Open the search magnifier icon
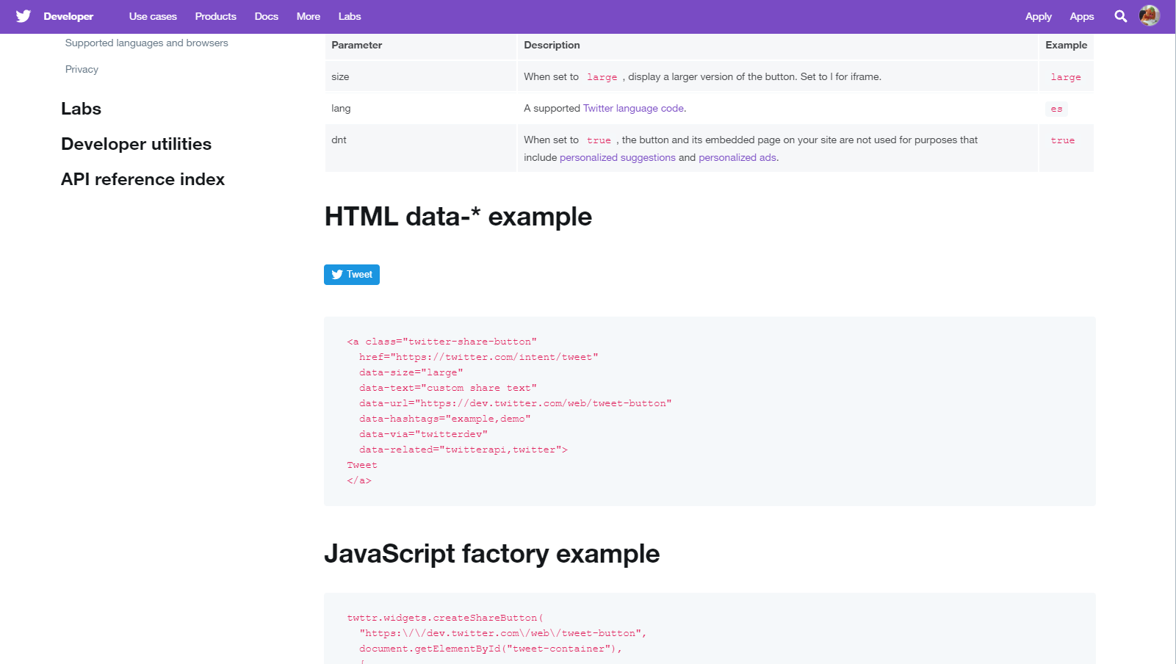This screenshot has height=664, width=1176. [x=1120, y=16]
